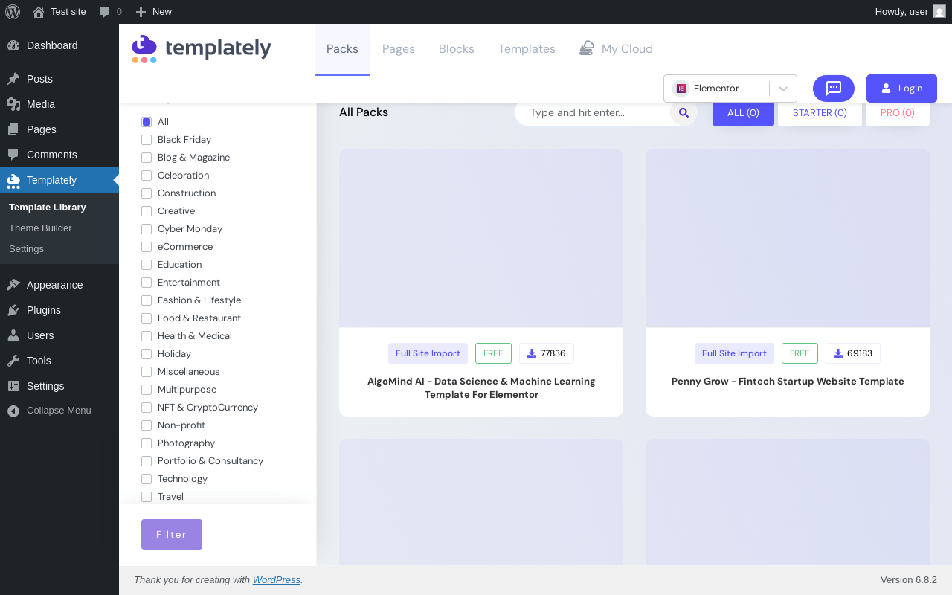
Task: Check the eCommerce category
Action: (147, 247)
